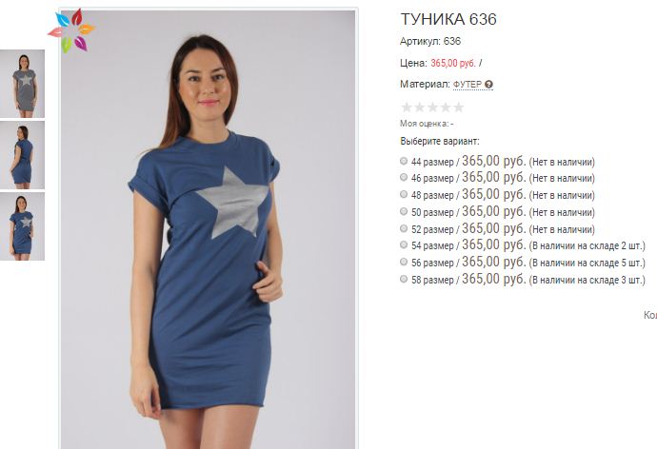Choose the 48 размер variant
The width and height of the screenshot is (657, 449).
[x=404, y=194]
